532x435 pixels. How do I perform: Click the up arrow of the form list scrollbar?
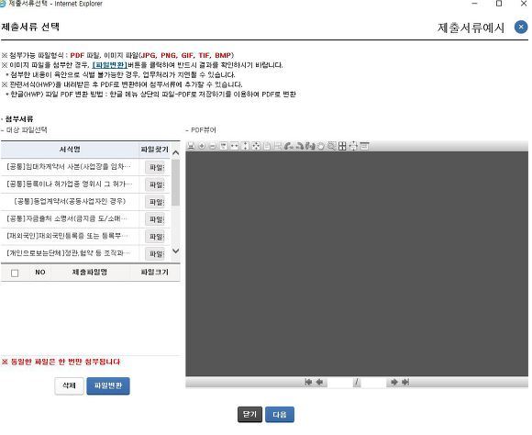[176, 153]
